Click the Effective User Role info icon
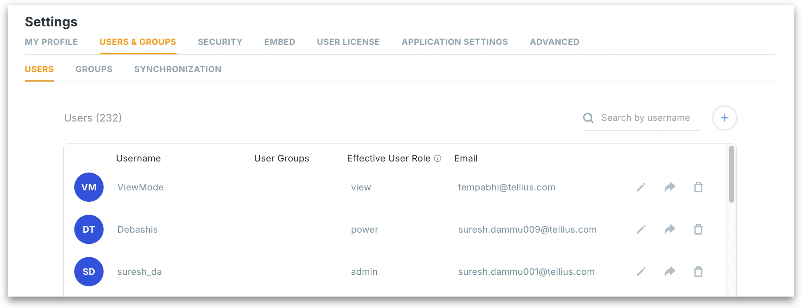This screenshot has width=802, height=308. 438,159
